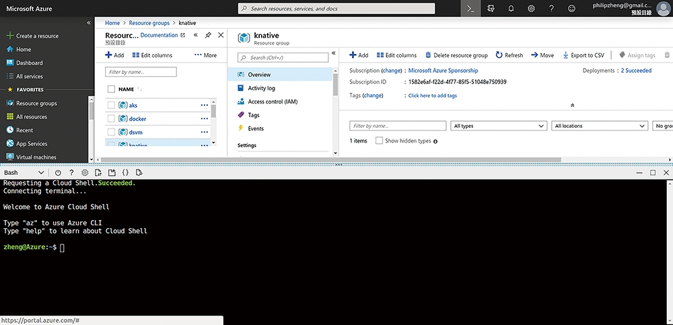Open the directory and subscription filter icon
Image resolution: width=673 pixels, height=325 pixels.
tap(491, 9)
